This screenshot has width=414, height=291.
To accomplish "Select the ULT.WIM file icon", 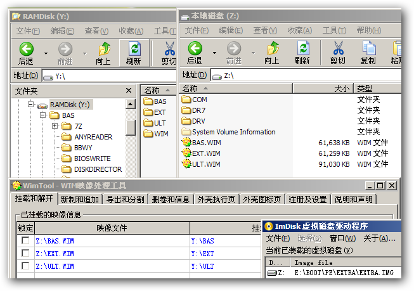I will [x=186, y=164].
